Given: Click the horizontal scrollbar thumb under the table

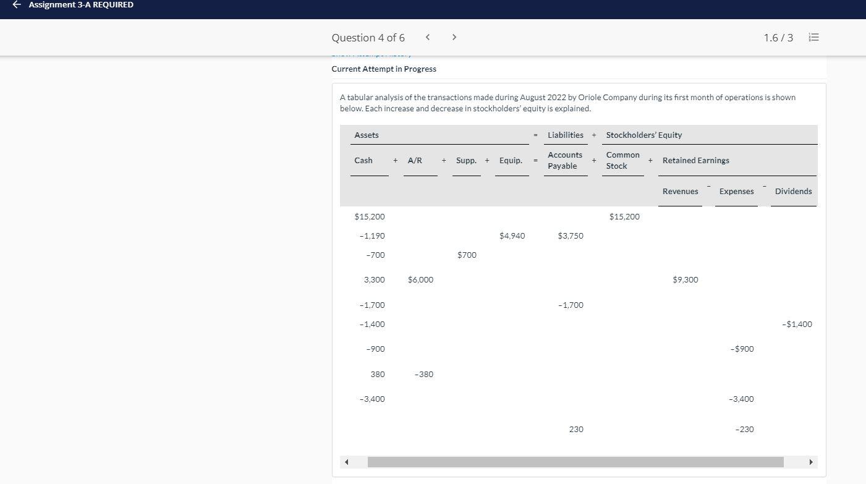Looking at the screenshot, I should point(575,462).
